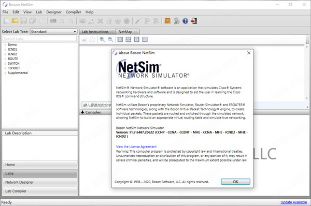Click the Open folder toolbar icon
The image size is (311, 206).
click(x=15, y=21)
